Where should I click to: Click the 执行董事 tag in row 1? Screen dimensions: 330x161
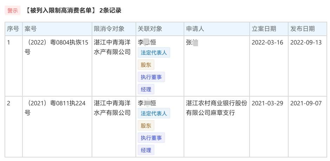[151, 77]
